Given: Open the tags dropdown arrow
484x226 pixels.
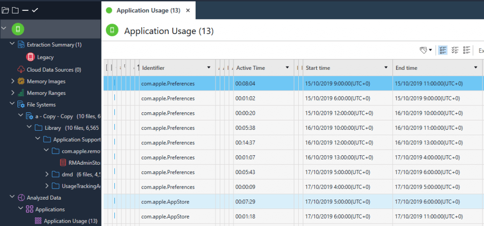Looking at the screenshot, I should pyautogui.click(x=430, y=50).
